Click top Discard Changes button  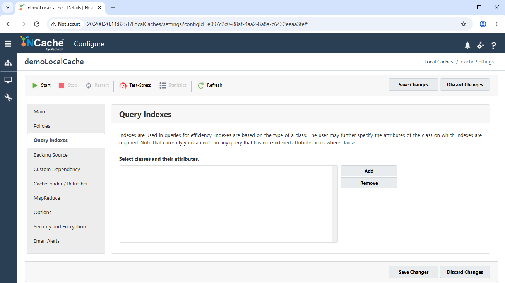[x=465, y=85]
